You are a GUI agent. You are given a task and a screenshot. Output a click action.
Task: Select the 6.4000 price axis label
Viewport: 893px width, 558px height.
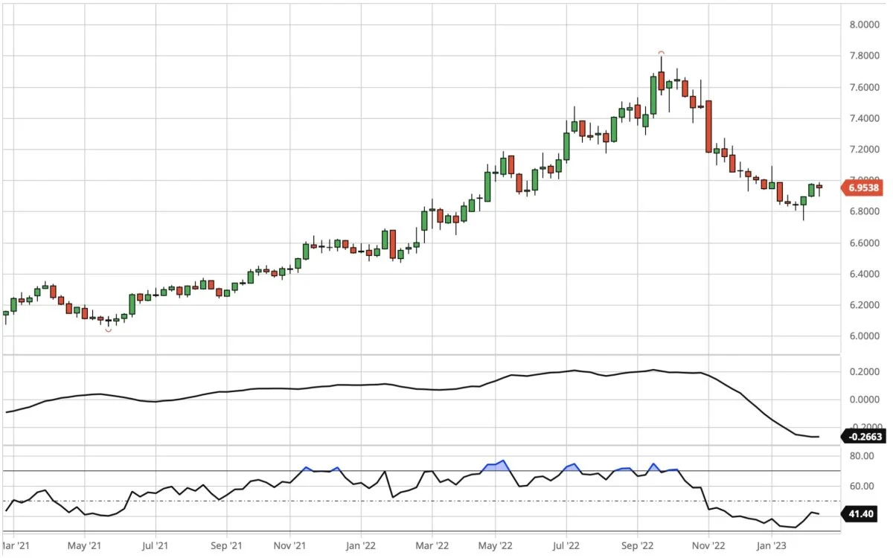(x=863, y=275)
